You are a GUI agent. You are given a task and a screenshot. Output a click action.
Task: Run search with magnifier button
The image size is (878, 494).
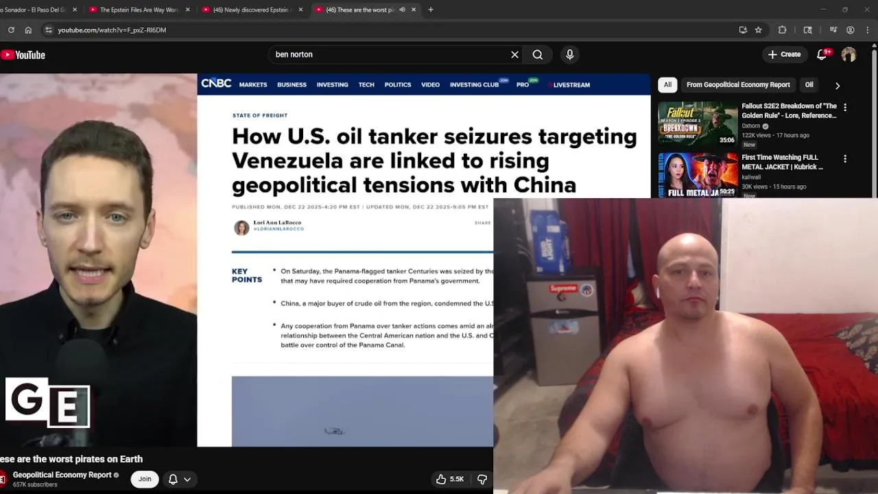click(538, 54)
